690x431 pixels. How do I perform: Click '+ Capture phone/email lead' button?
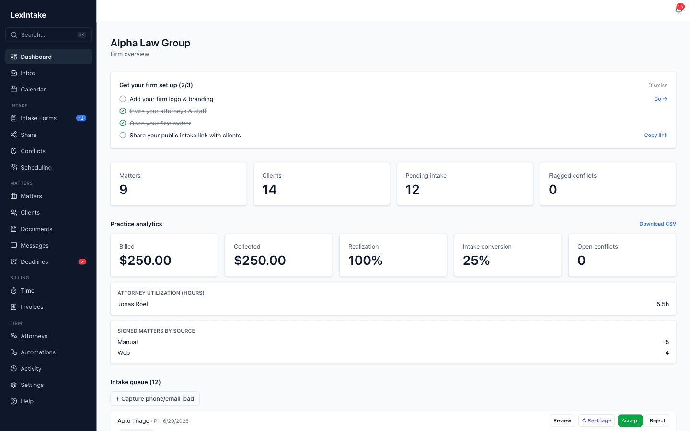[155, 398]
